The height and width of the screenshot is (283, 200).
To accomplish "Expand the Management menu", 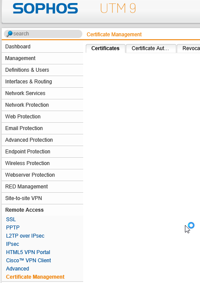I will click(43, 58).
